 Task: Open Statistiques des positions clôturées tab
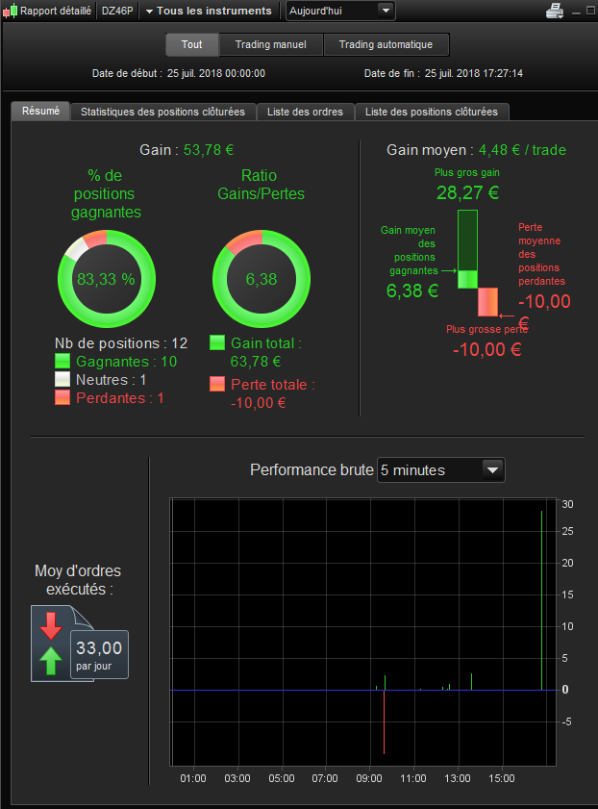tap(162, 112)
